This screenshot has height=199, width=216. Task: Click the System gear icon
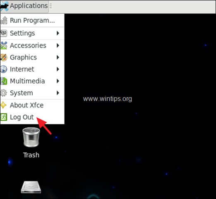pyautogui.click(x=4, y=93)
